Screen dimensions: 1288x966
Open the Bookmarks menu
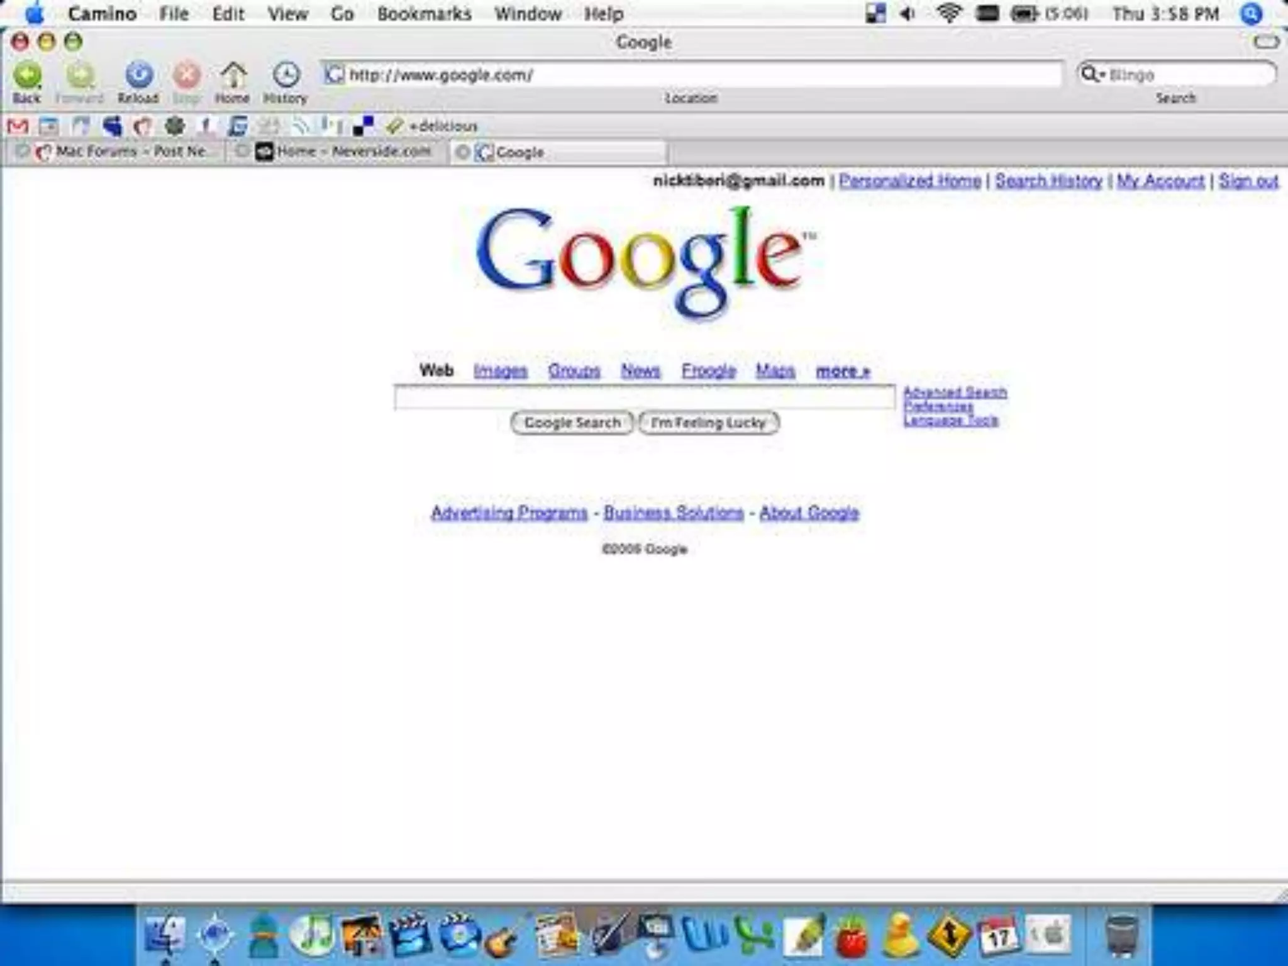point(424,14)
